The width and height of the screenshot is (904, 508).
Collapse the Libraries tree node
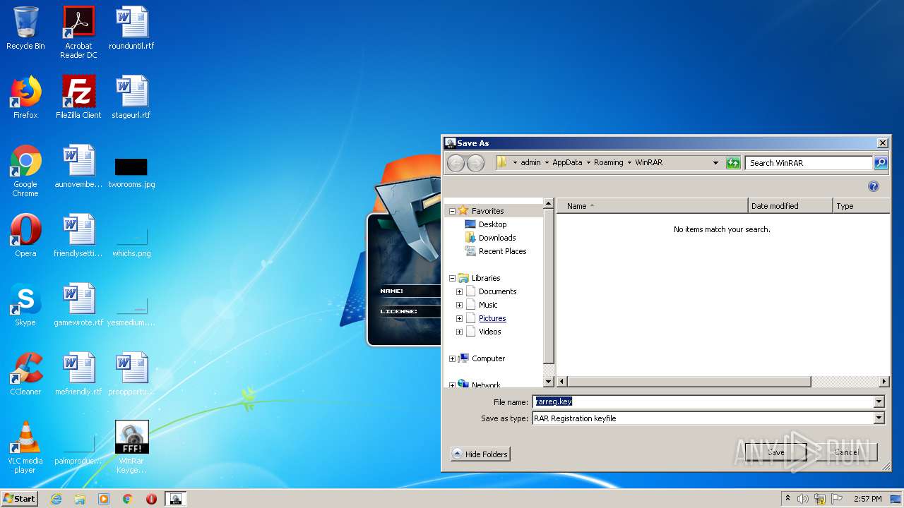pyautogui.click(x=452, y=278)
